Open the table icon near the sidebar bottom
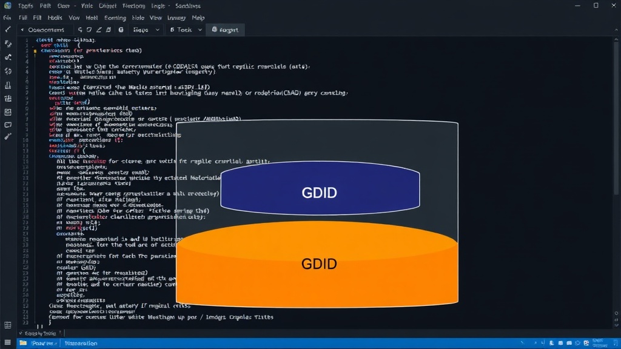 click(7, 325)
